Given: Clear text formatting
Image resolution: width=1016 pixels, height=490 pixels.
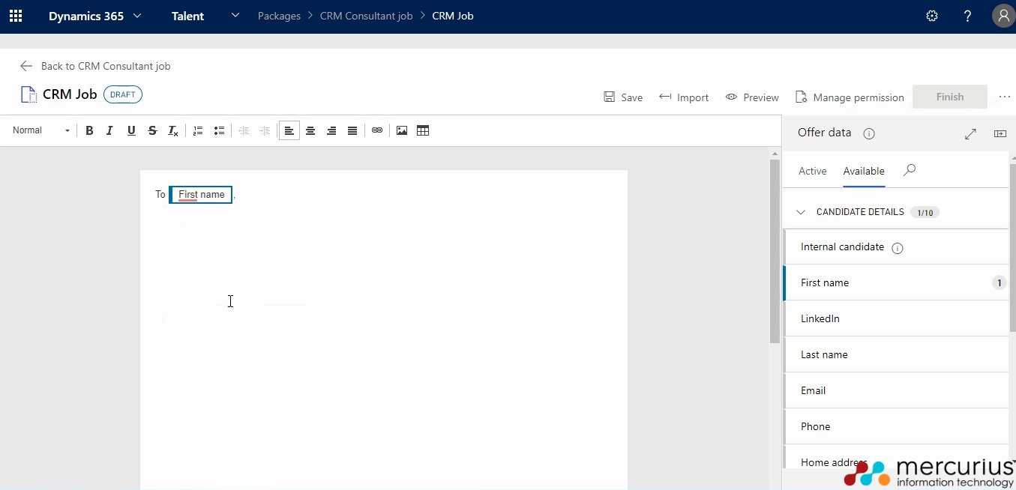Looking at the screenshot, I should pos(173,130).
